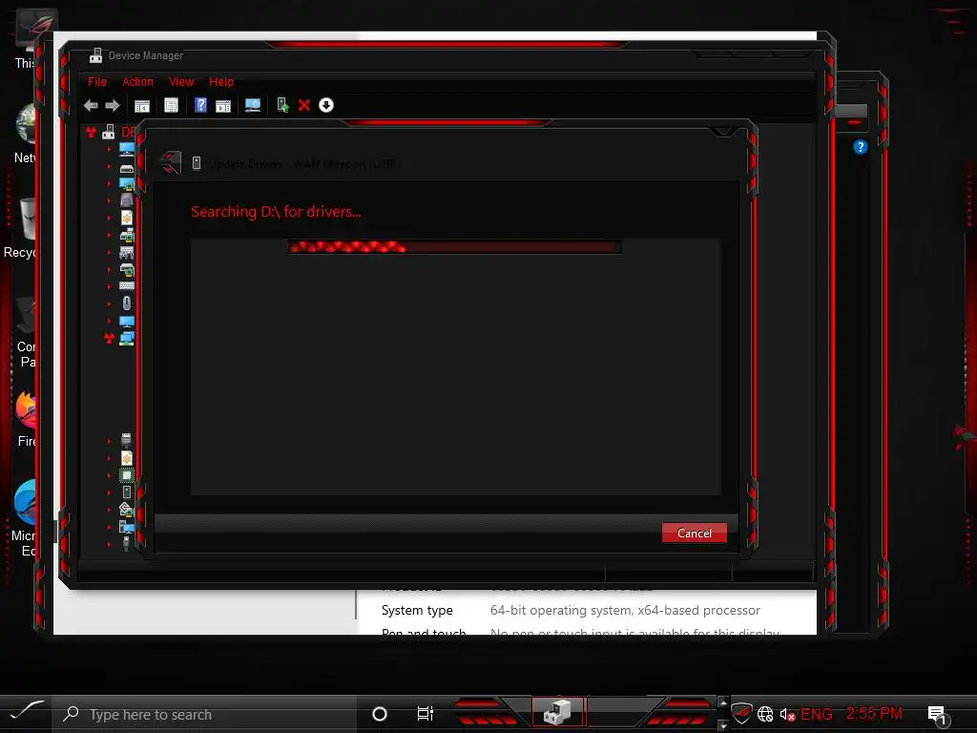The image size is (977, 733).
Task: Expand the Monitors category arrow
Action: (x=109, y=321)
